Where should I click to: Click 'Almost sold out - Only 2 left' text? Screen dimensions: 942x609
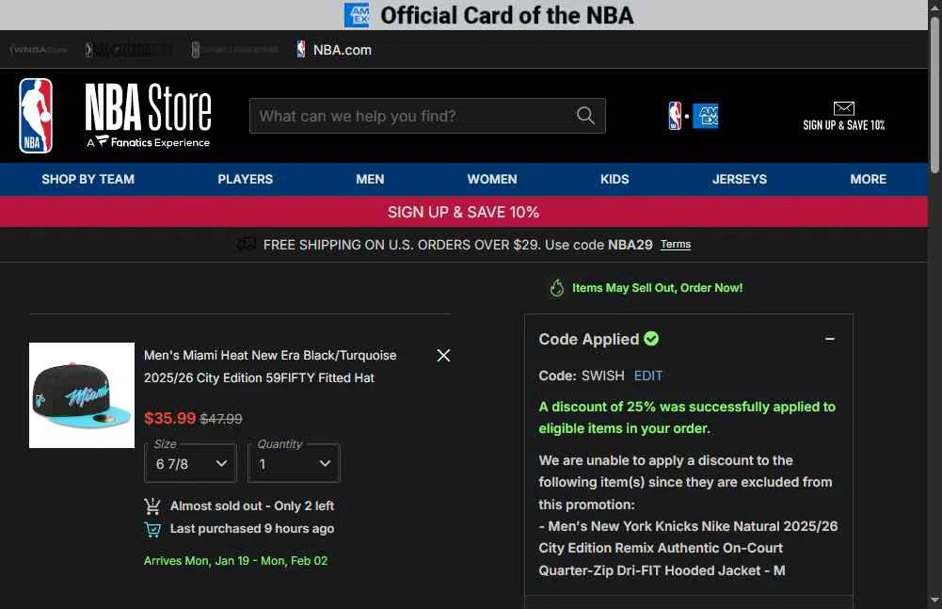251,506
